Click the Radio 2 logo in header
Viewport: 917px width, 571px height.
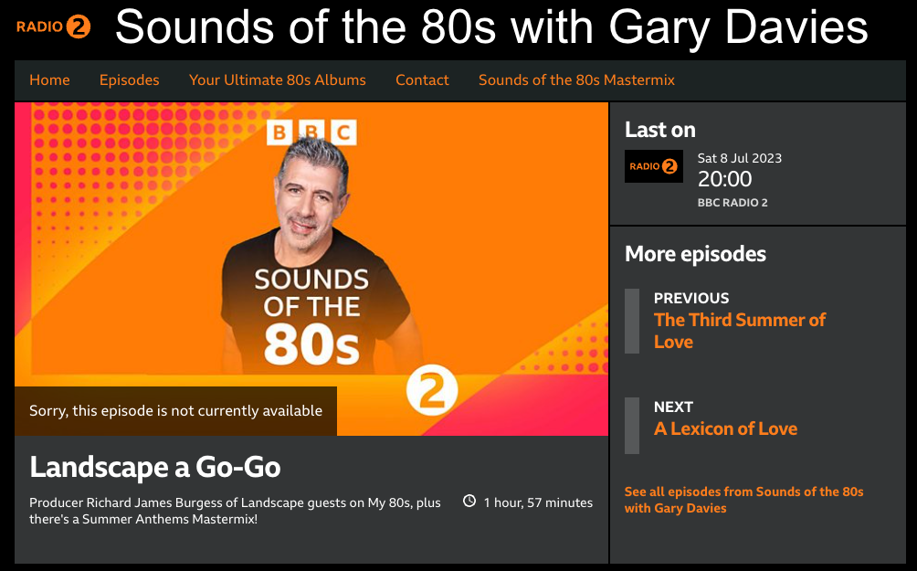[x=54, y=27]
